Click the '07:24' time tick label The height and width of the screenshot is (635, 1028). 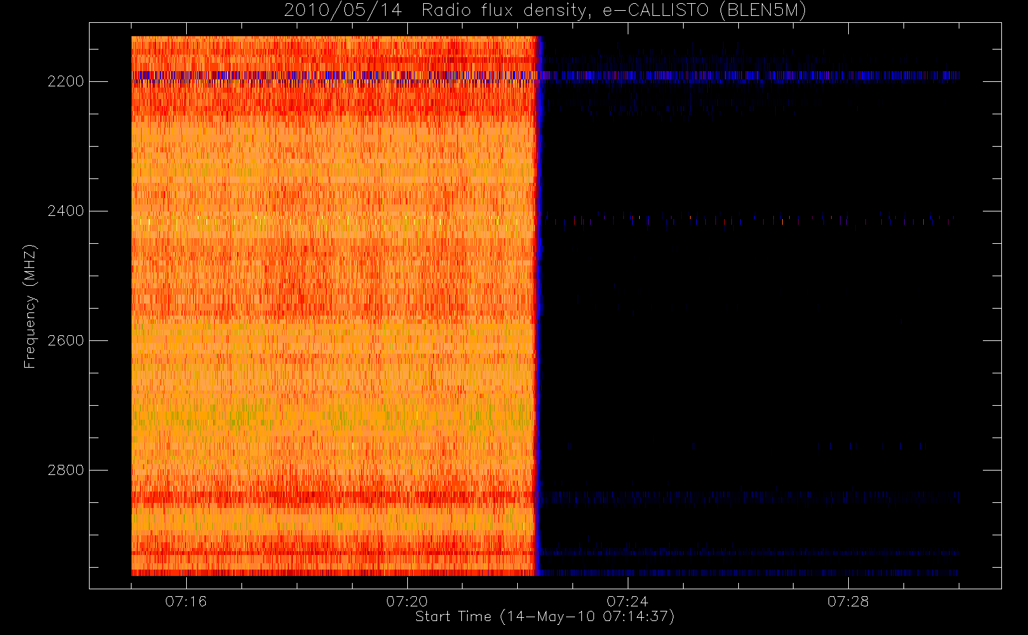pos(627,601)
